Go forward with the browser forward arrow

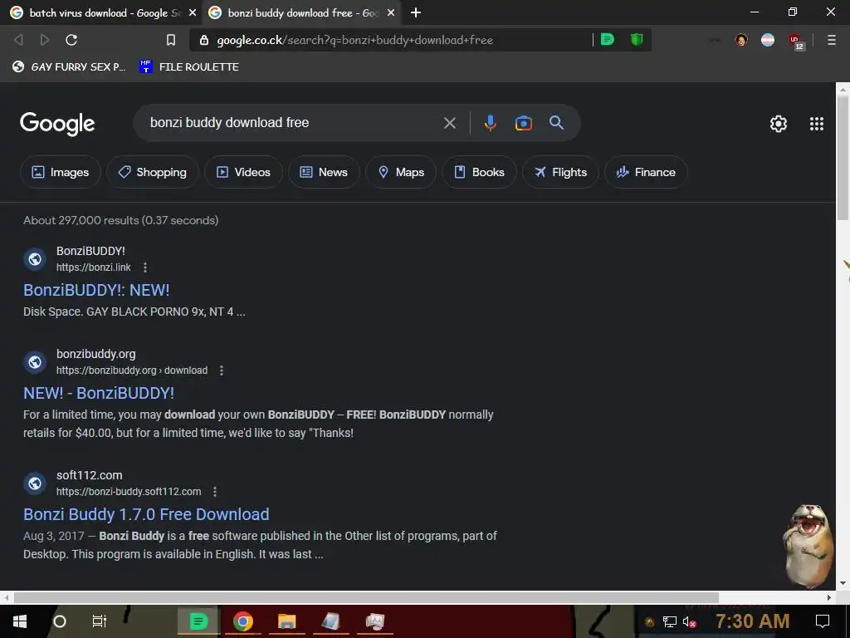45,40
